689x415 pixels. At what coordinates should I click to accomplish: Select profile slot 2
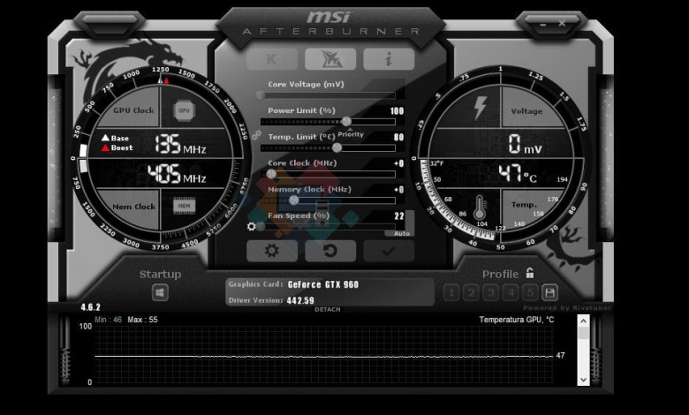coord(471,292)
